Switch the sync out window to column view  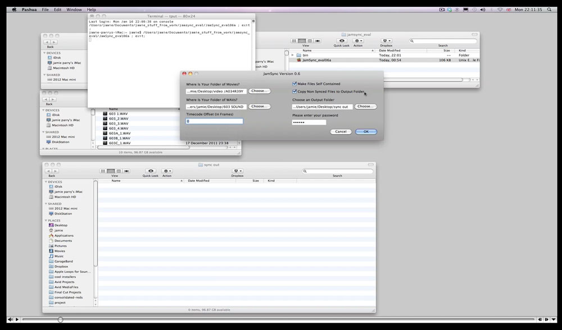(119, 171)
